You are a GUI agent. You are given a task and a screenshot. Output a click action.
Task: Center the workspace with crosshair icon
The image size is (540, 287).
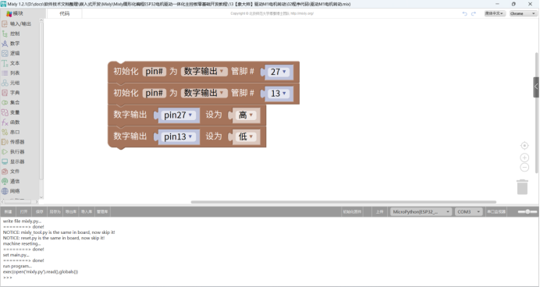coord(524,146)
